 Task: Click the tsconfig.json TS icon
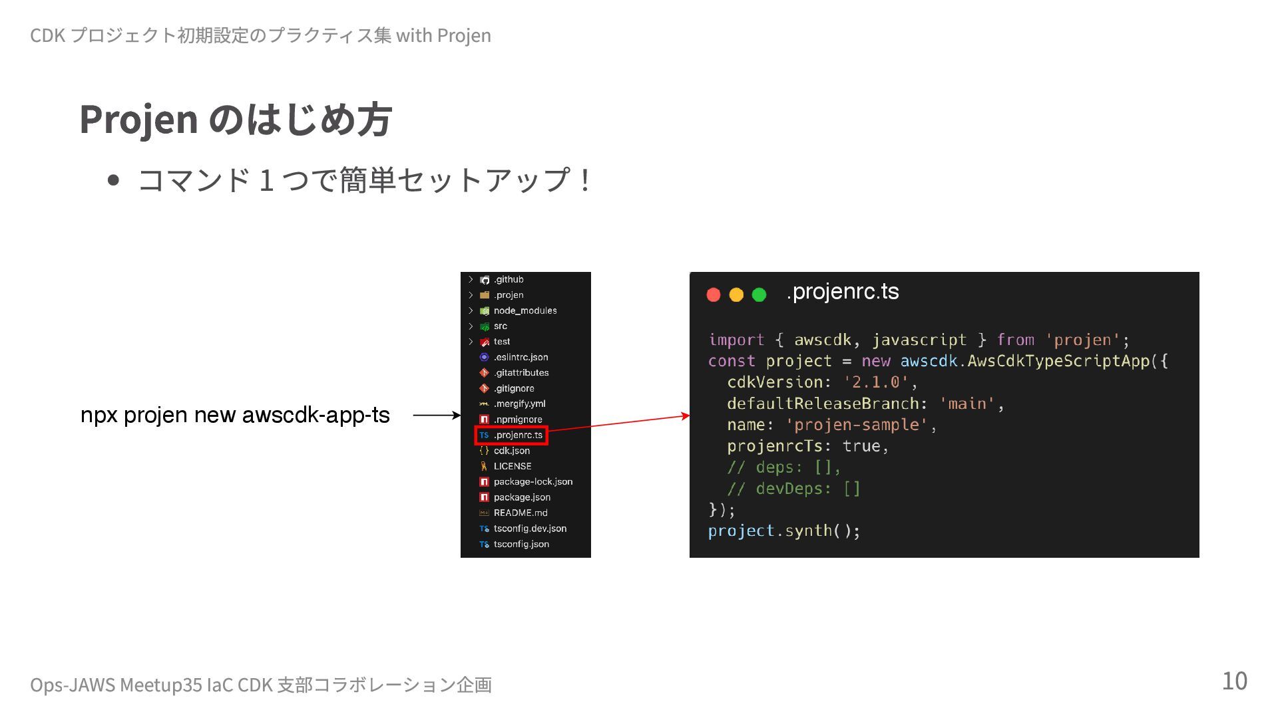485,544
